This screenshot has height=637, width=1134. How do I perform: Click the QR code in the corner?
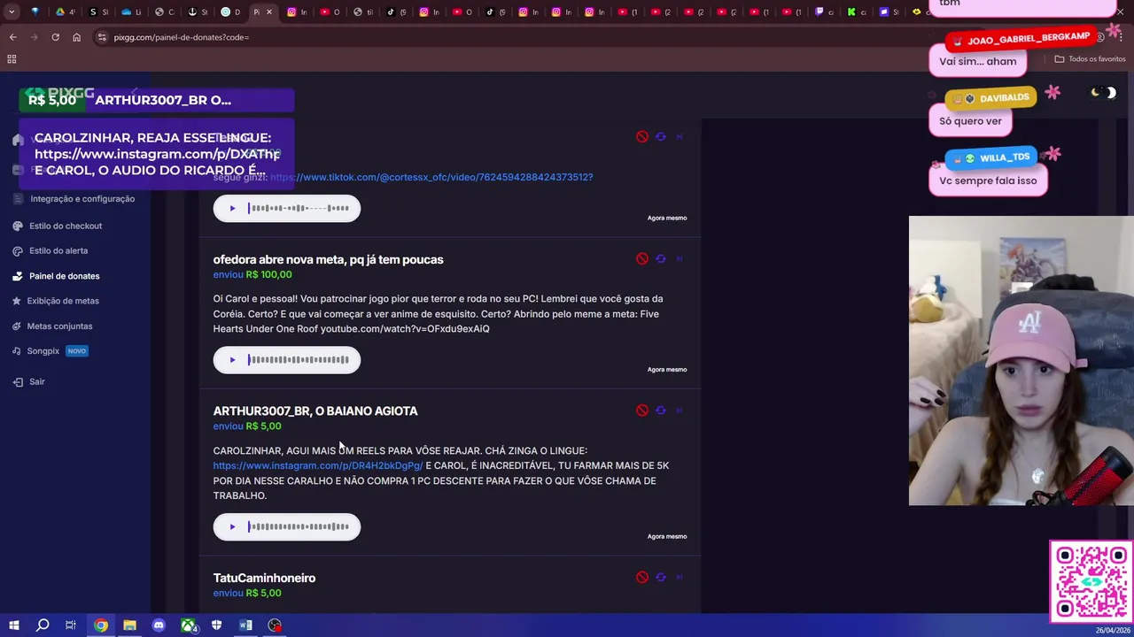[1091, 581]
